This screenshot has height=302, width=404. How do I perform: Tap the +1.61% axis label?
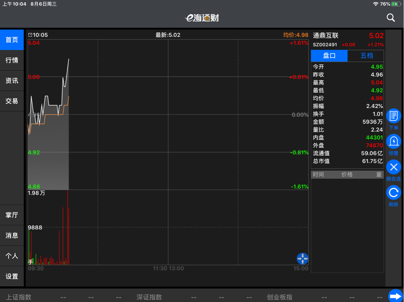pos(299,43)
